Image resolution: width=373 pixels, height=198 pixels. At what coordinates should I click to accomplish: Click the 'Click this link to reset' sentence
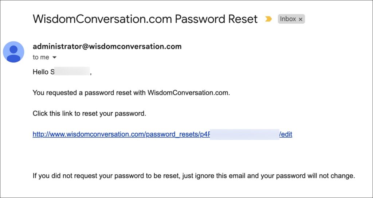click(89, 114)
